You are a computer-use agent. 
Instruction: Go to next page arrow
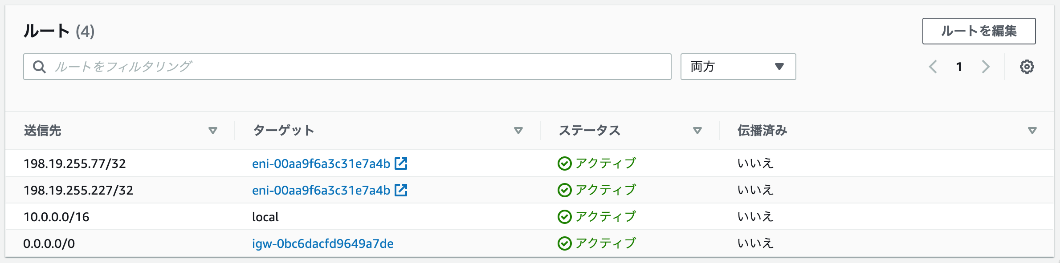coord(986,67)
